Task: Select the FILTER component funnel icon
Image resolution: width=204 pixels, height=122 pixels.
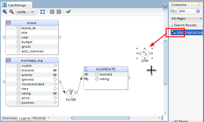Action: coord(71,93)
